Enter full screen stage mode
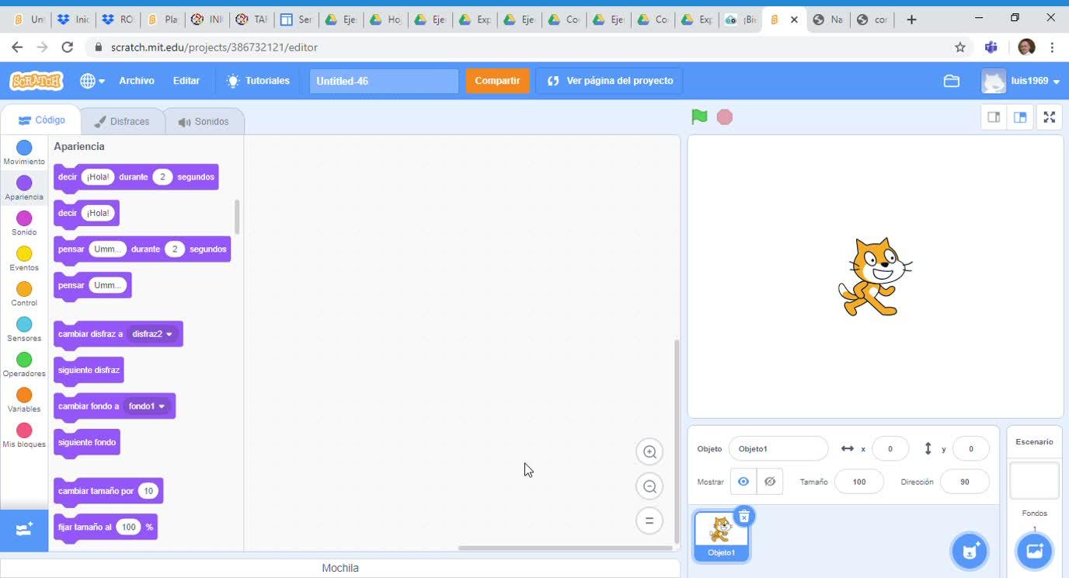Viewport: 1069px width, 578px height. 1050,117
